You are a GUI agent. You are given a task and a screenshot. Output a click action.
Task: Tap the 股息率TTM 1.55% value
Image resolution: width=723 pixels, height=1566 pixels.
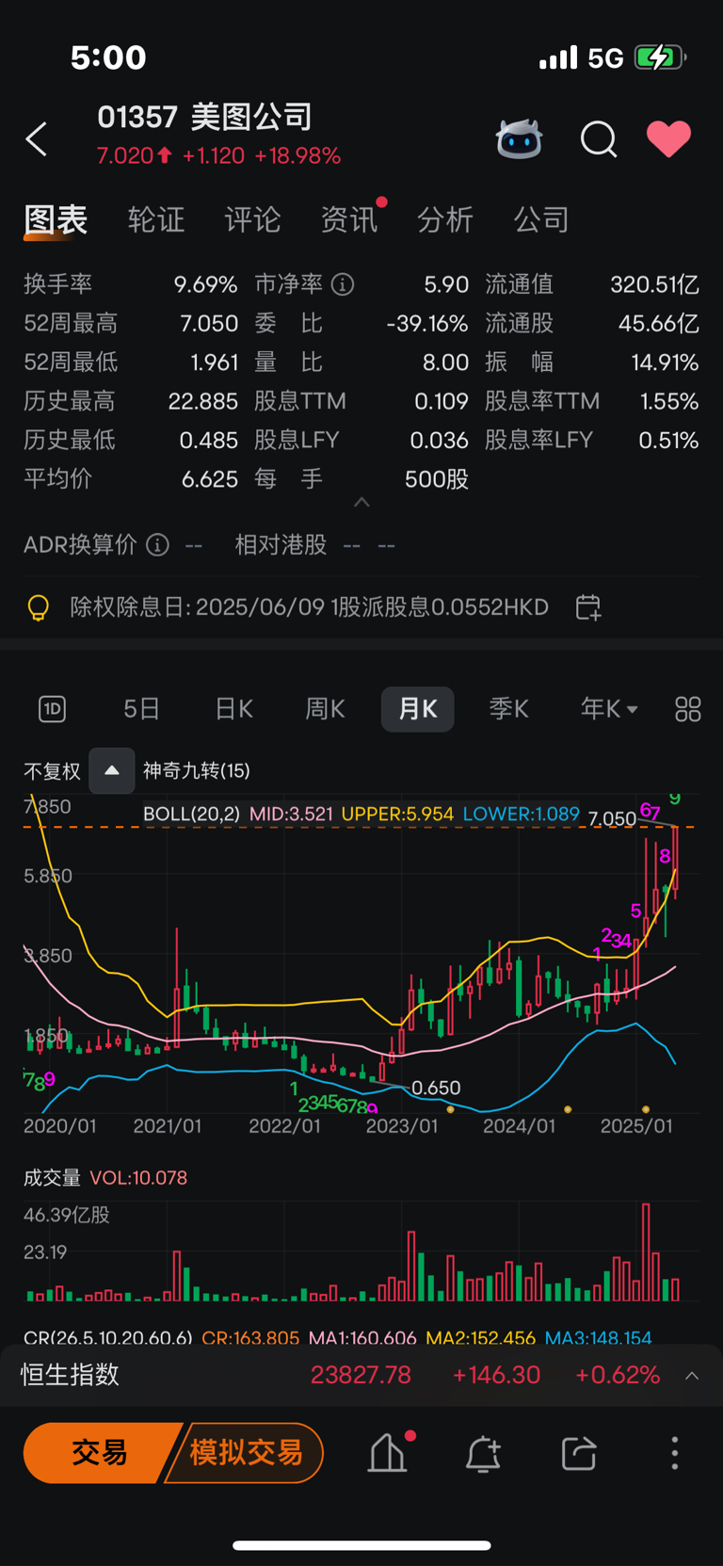(669, 401)
